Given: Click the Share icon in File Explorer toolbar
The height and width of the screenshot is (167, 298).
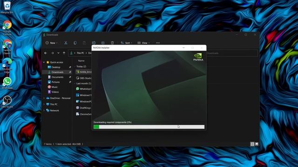Looking at the screenshot, I should (x=103, y=43).
